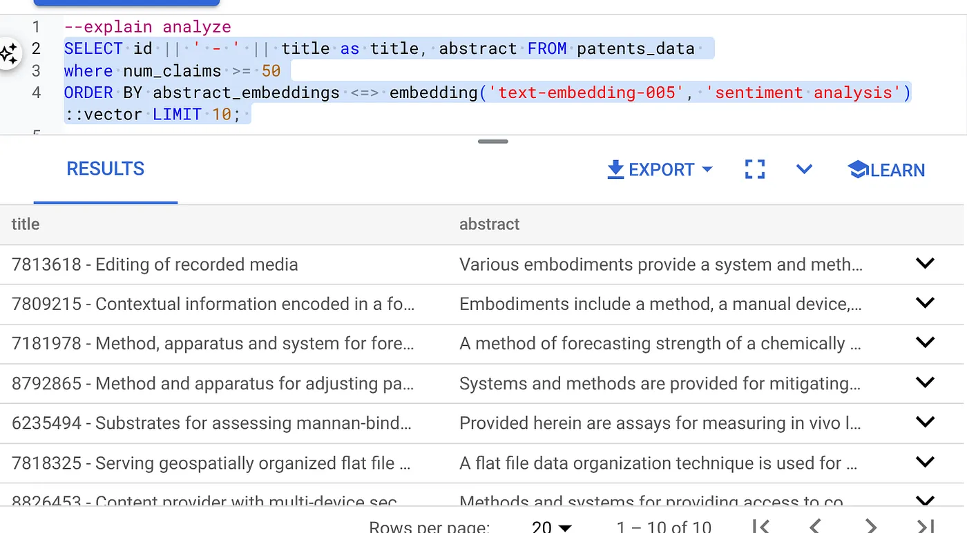This screenshot has width=967, height=533.
Task: Switch to the RESULTS tab
Action: coord(105,169)
